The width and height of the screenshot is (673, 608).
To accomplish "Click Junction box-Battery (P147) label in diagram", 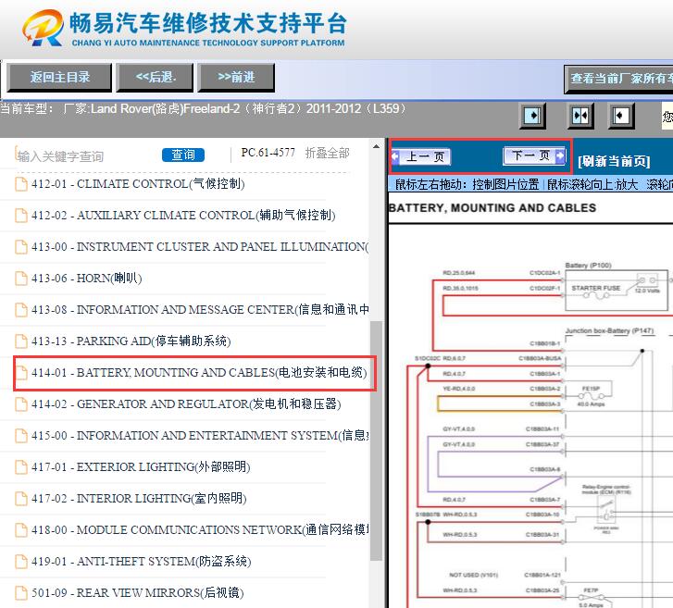I will tap(609, 330).
